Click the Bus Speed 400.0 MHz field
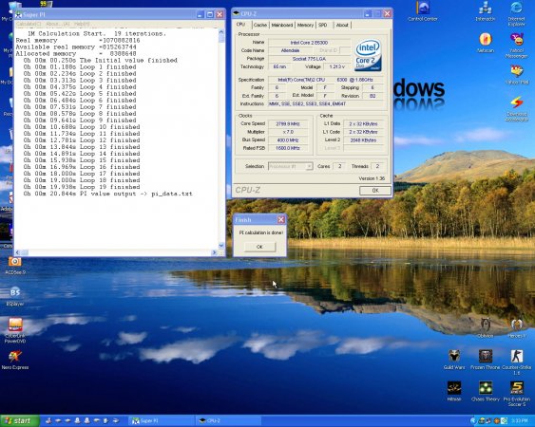 pos(288,140)
